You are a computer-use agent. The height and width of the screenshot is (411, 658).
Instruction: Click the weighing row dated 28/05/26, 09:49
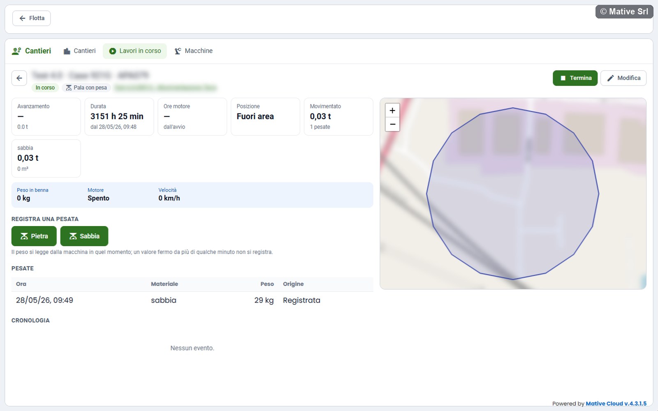tap(192, 300)
